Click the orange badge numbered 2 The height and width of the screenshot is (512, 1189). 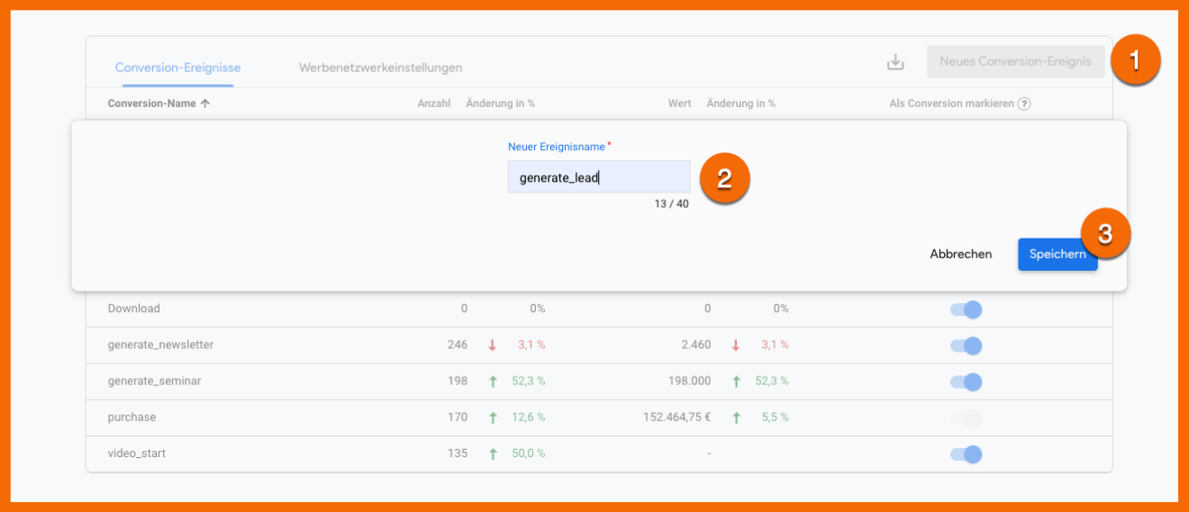725,178
